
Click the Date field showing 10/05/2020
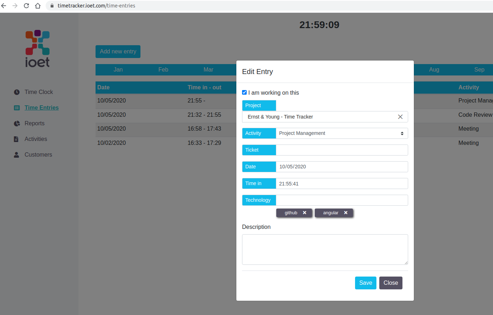pyautogui.click(x=342, y=167)
